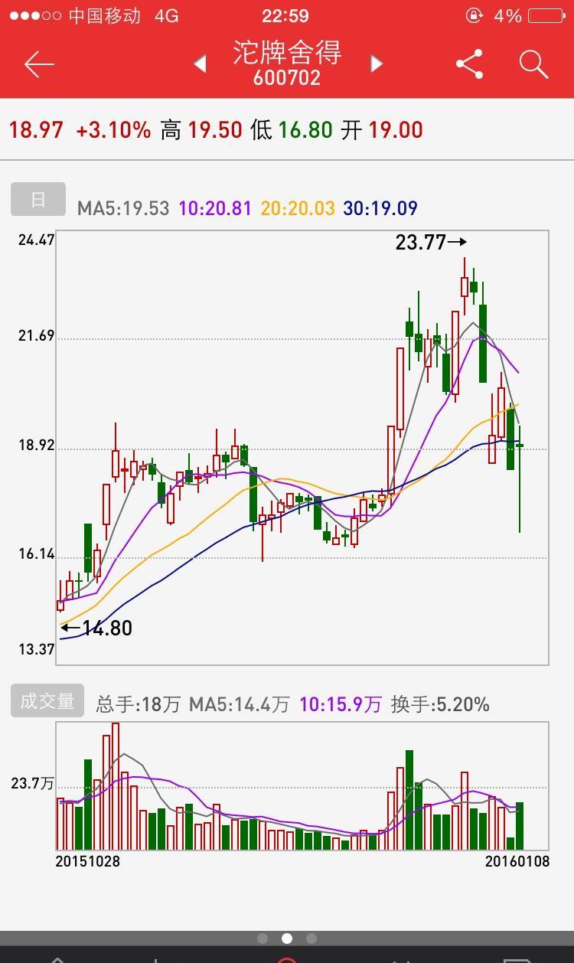Tap the low price 16.80
This screenshot has height=963, width=574.
tap(305, 129)
